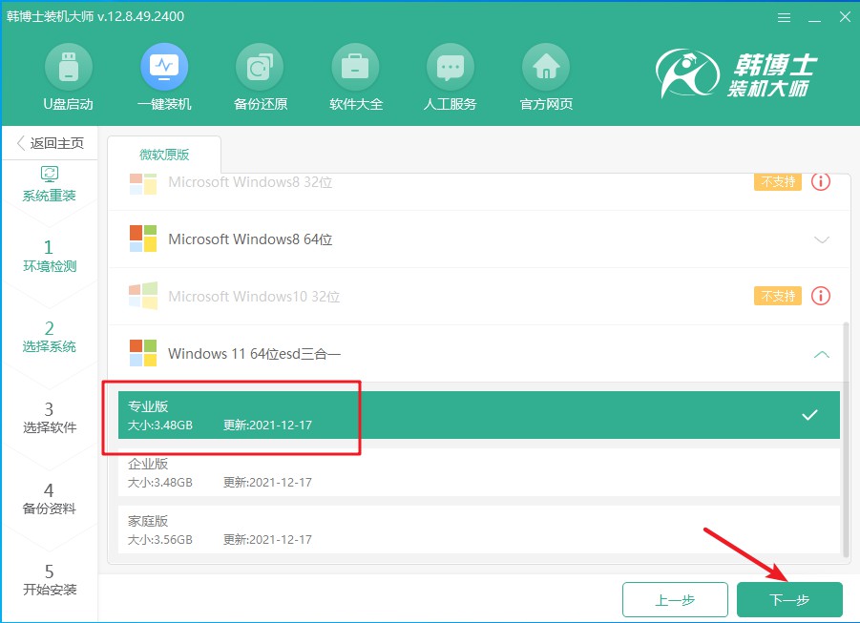
Task: Expand the Microsoft Windows8 64位 chevron
Action: 821,239
